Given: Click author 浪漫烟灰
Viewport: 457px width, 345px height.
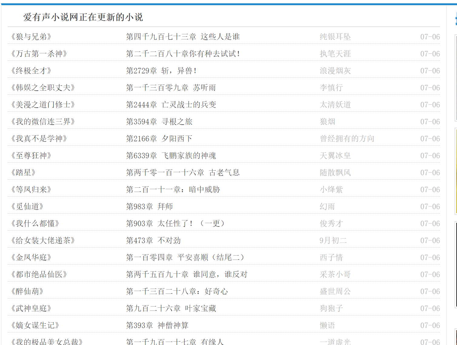Looking at the screenshot, I should pos(335,71).
